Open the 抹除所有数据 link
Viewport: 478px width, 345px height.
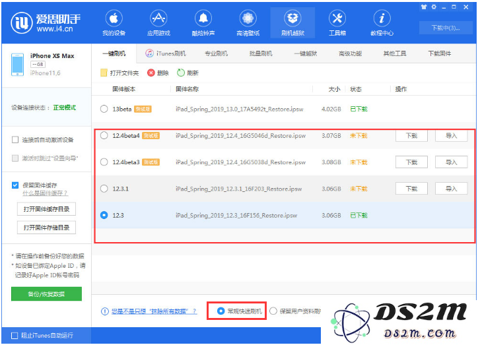pyautogui.click(x=154, y=311)
